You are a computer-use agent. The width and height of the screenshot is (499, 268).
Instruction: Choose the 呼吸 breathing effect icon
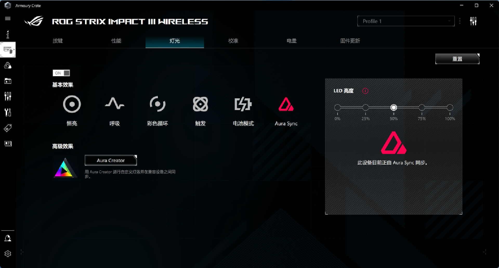point(114,104)
